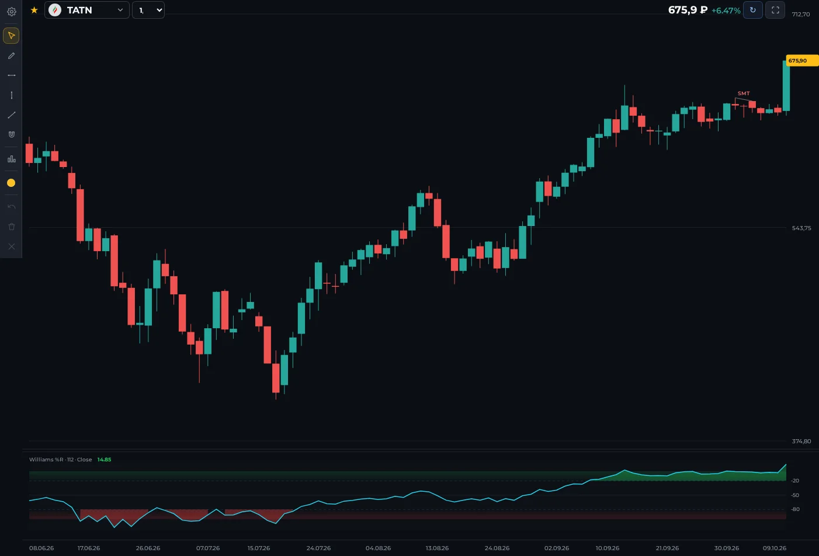Open the indicators bar chart icon

(x=11, y=159)
